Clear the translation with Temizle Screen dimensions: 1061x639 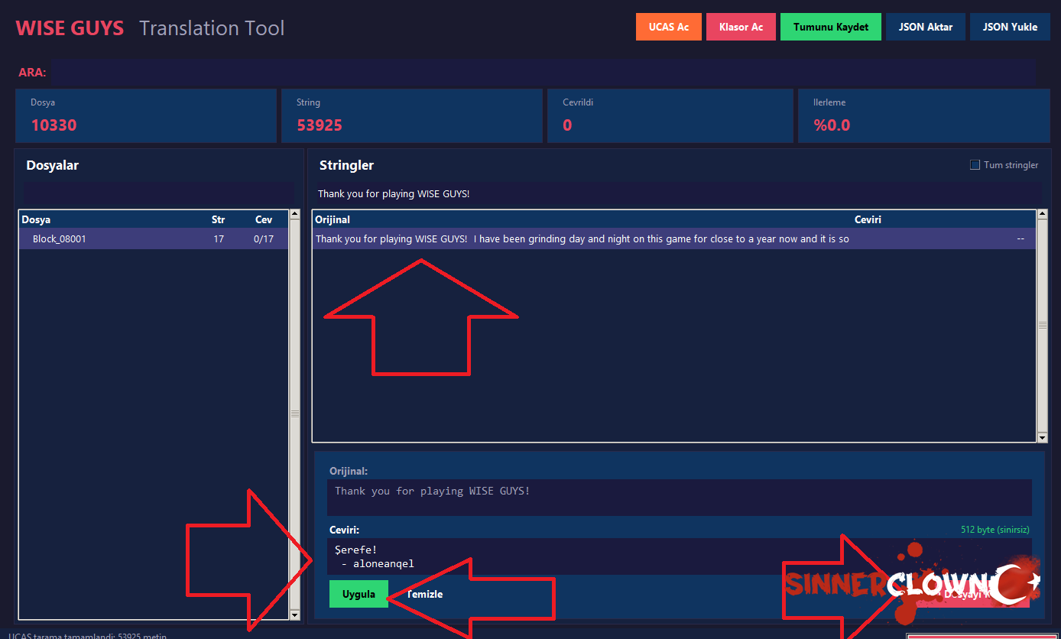(425, 594)
